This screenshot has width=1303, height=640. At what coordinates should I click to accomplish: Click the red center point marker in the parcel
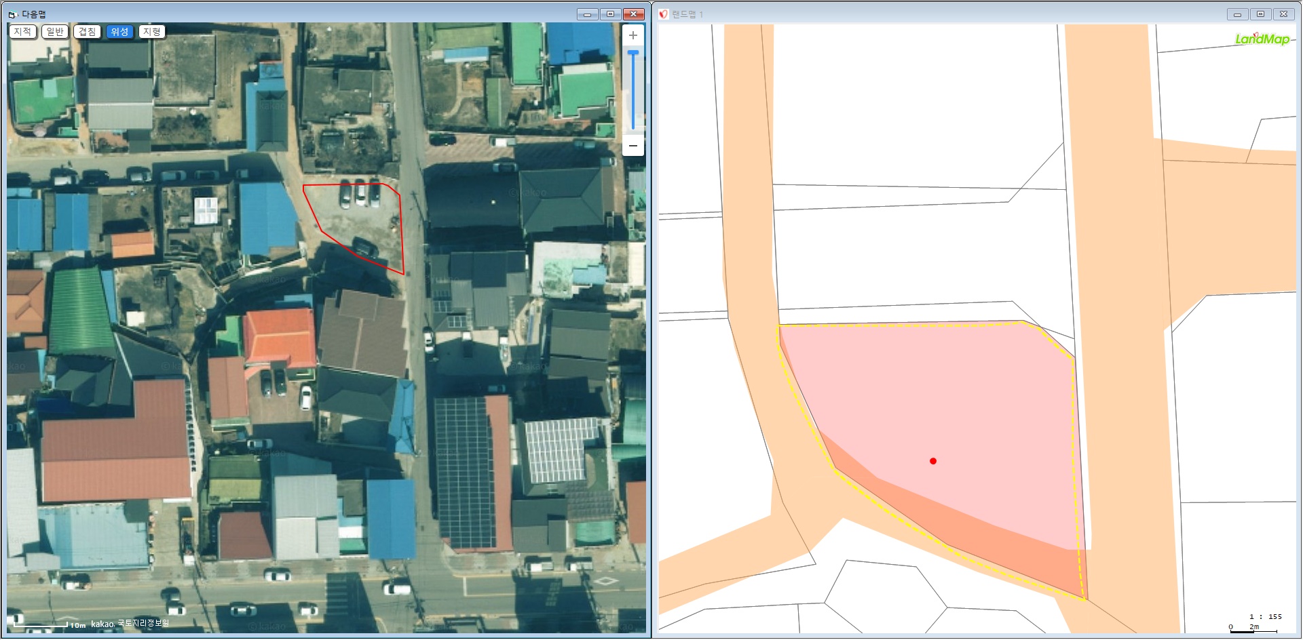coord(933,461)
